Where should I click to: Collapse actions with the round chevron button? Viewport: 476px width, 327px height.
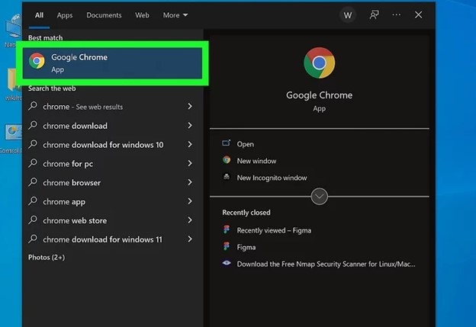(320, 197)
